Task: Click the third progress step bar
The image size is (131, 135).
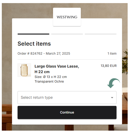Action: point(101,34)
